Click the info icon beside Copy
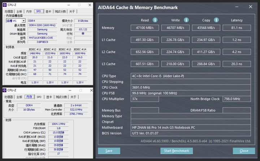Screen dimensions: 260x161 (215, 20)
